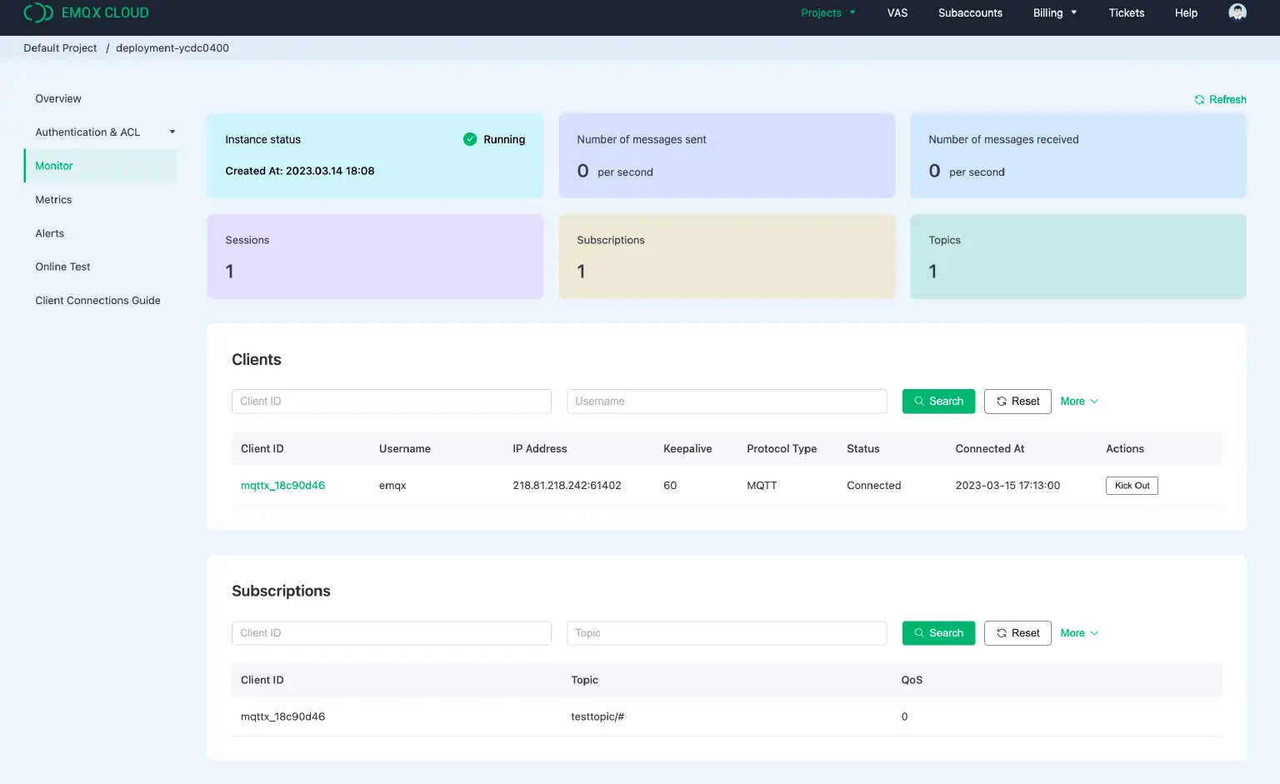Search clients with the Clients Search button
1280x784 pixels.
938,402
